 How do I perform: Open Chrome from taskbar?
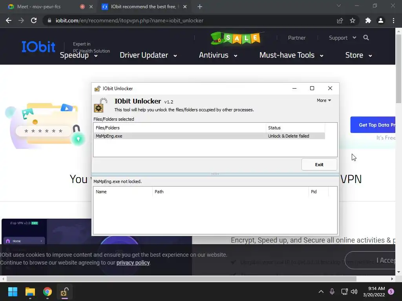pos(48,292)
